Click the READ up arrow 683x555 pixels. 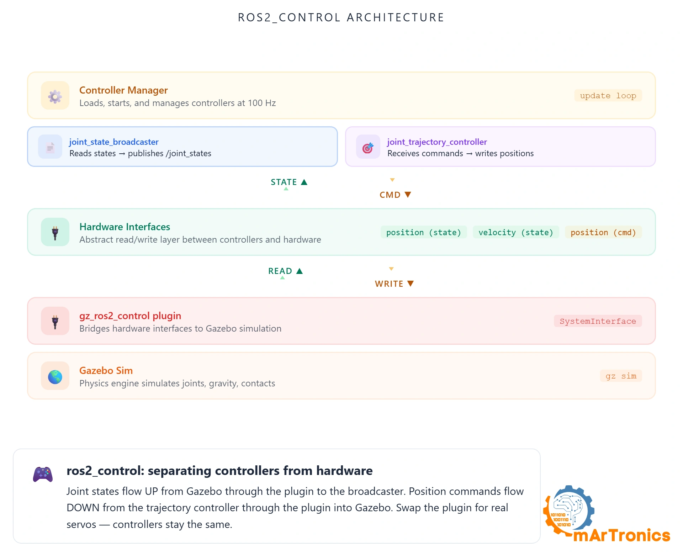[x=300, y=271]
